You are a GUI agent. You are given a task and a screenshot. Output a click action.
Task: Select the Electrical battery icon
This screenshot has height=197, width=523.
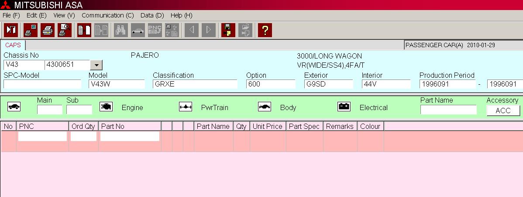tap(344, 107)
